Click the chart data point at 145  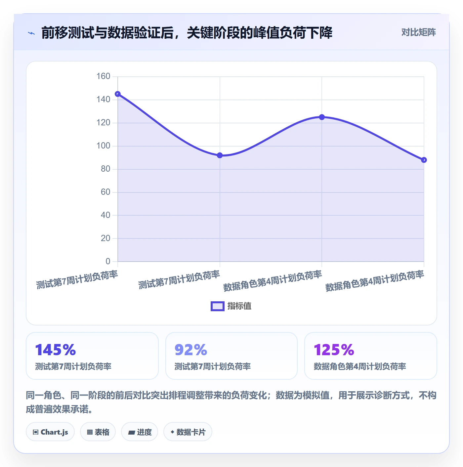coord(118,94)
